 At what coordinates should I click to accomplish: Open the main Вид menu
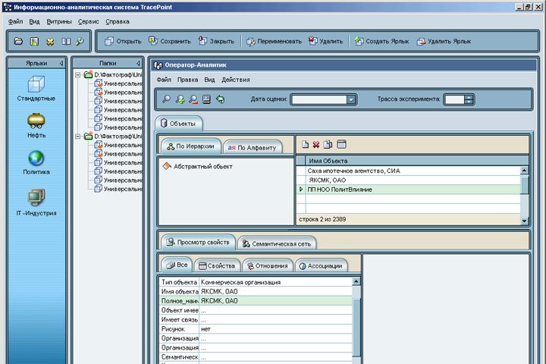point(34,21)
